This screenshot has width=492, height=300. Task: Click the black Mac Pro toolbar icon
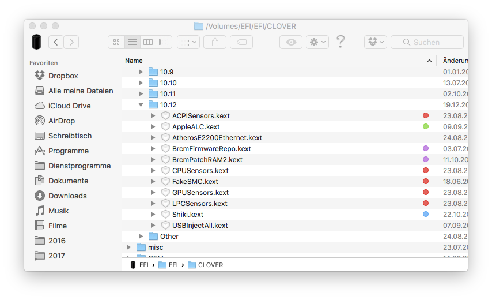[x=37, y=42]
